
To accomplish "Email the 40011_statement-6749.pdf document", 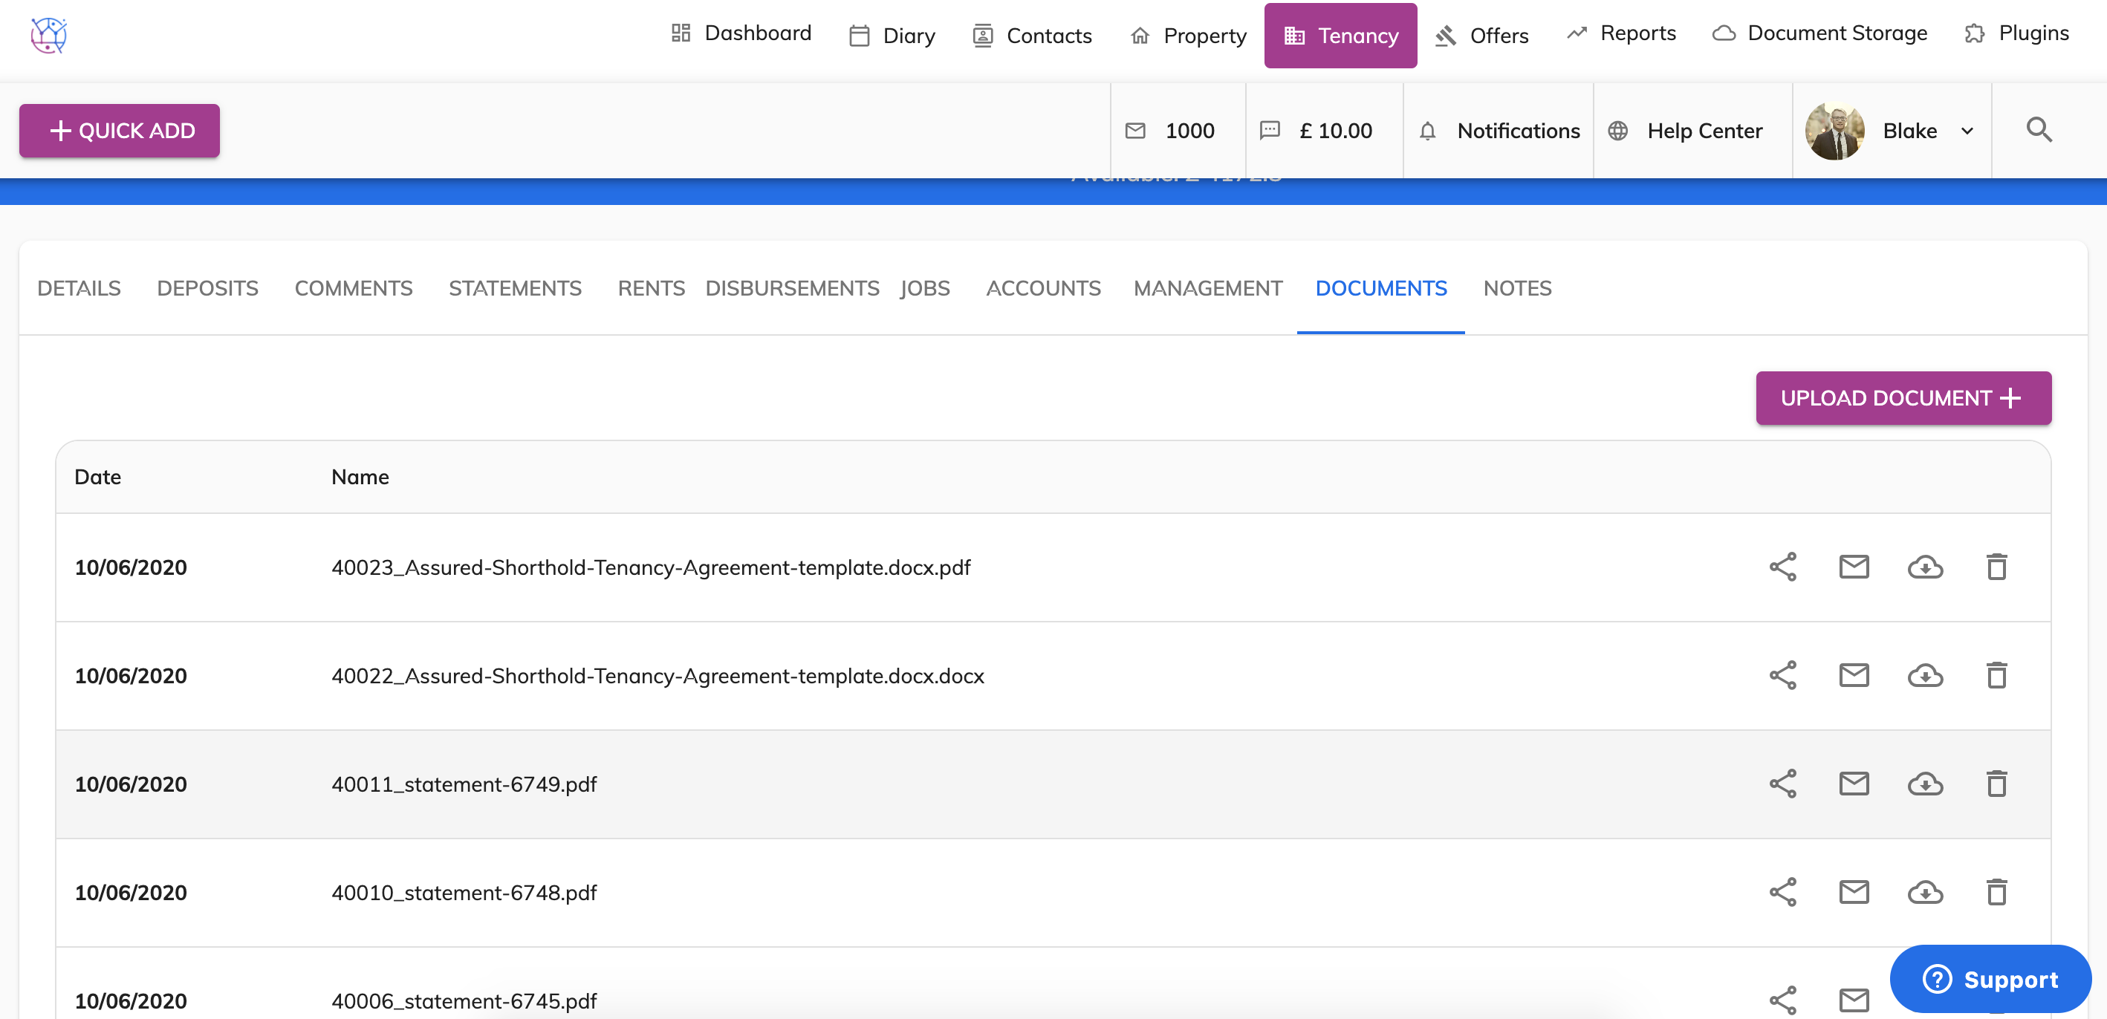I will pos(1854,784).
